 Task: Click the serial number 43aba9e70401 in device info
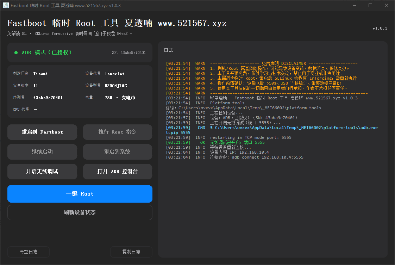(x=48, y=98)
